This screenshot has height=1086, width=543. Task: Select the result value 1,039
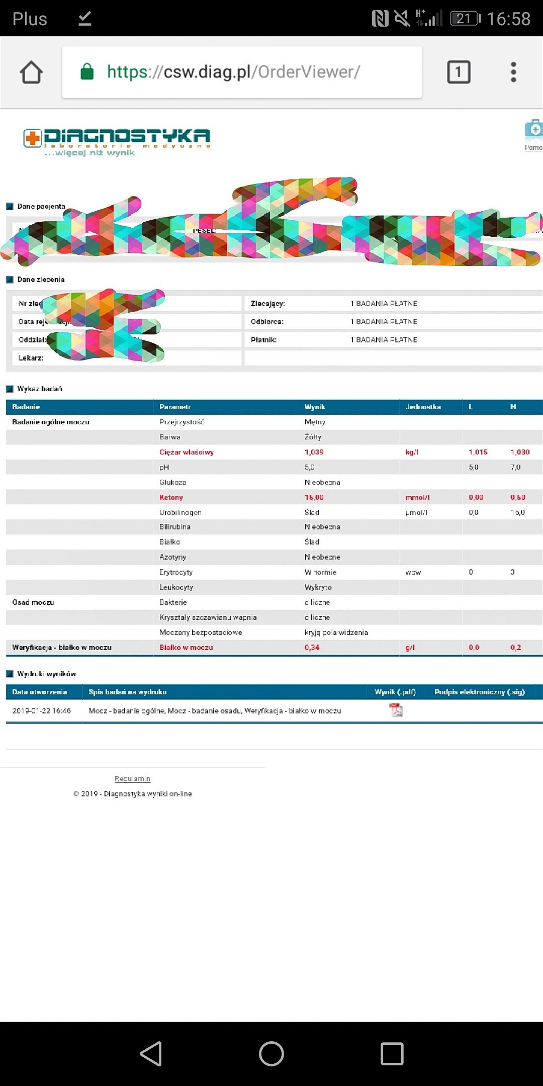coord(314,452)
